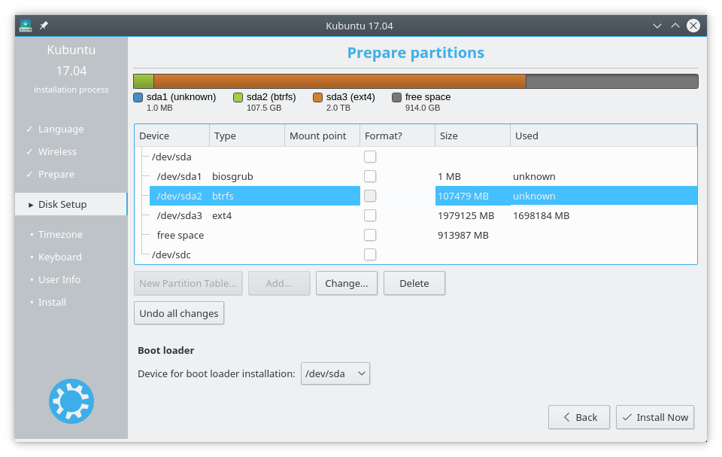
Task: Click the 107479 MB size cell
Action: (x=463, y=196)
